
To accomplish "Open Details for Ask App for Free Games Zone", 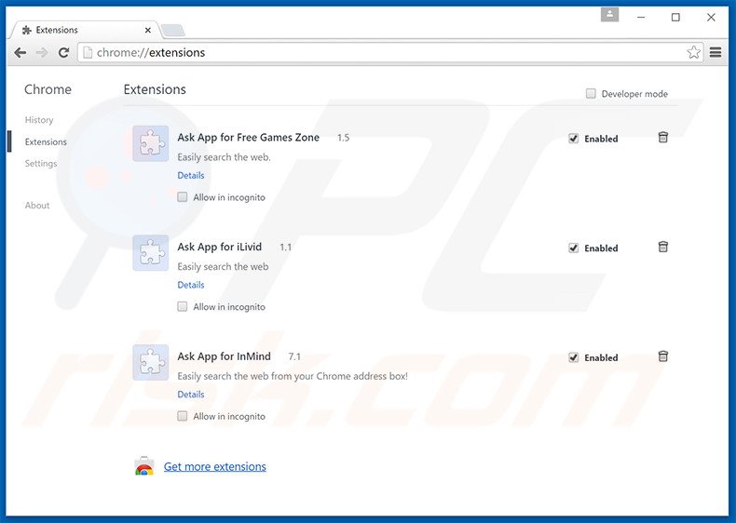I will coord(191,175).
